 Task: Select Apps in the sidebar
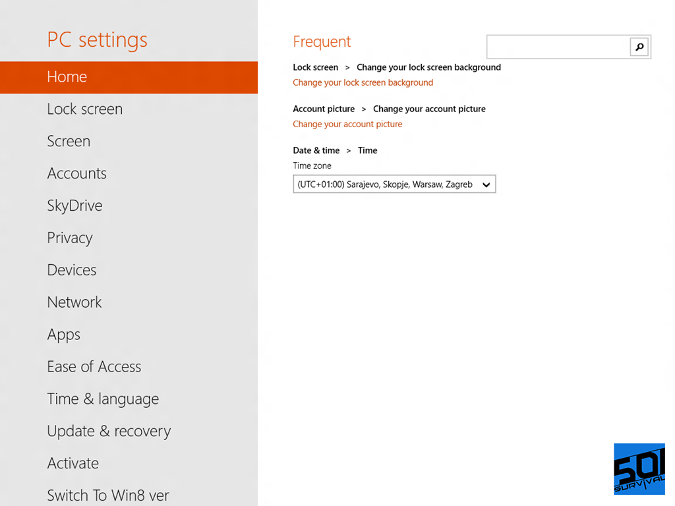coord(64,335)
